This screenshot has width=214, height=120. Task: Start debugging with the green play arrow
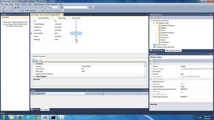(42, 7)
